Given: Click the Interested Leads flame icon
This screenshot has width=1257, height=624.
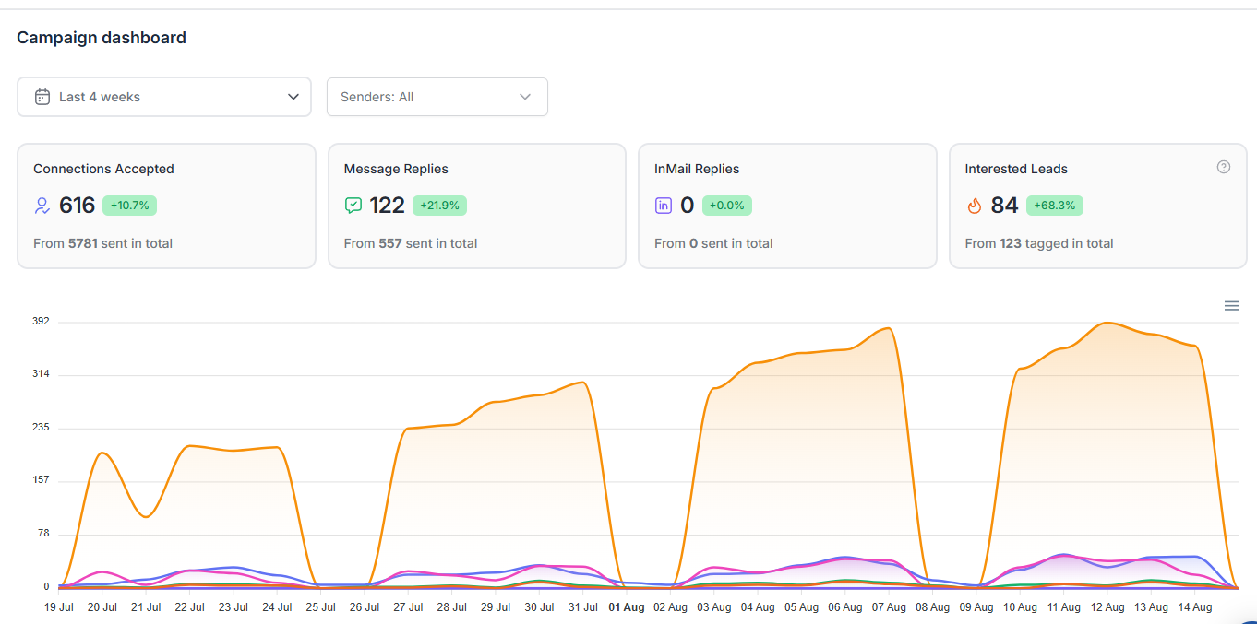Looking at the screenshot, I should (x=974, y=206).
